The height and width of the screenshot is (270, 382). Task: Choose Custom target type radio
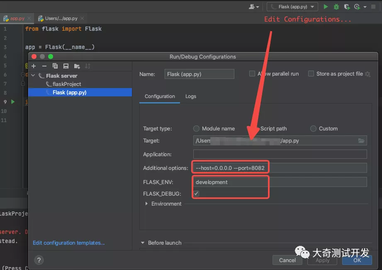click(x=313, y=128)
